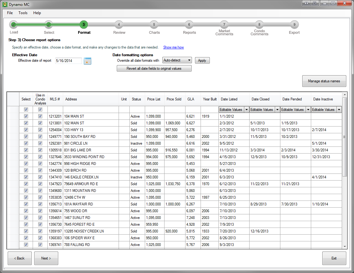The height and width of the screenshot is (273, 354).
Task: Open the Help menu
Action: coord(37,13)
